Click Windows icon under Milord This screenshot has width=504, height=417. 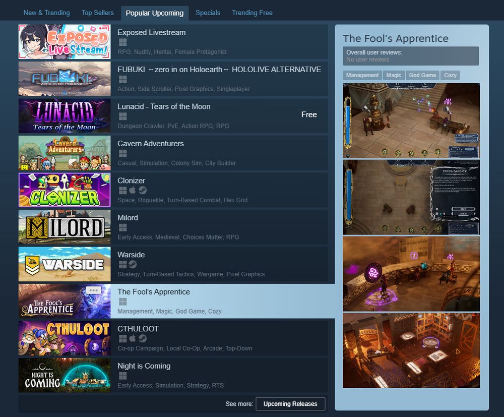(122, 227)
